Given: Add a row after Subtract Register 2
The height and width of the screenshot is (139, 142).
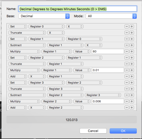Looking at the screenshot, I should pos(132,95).
